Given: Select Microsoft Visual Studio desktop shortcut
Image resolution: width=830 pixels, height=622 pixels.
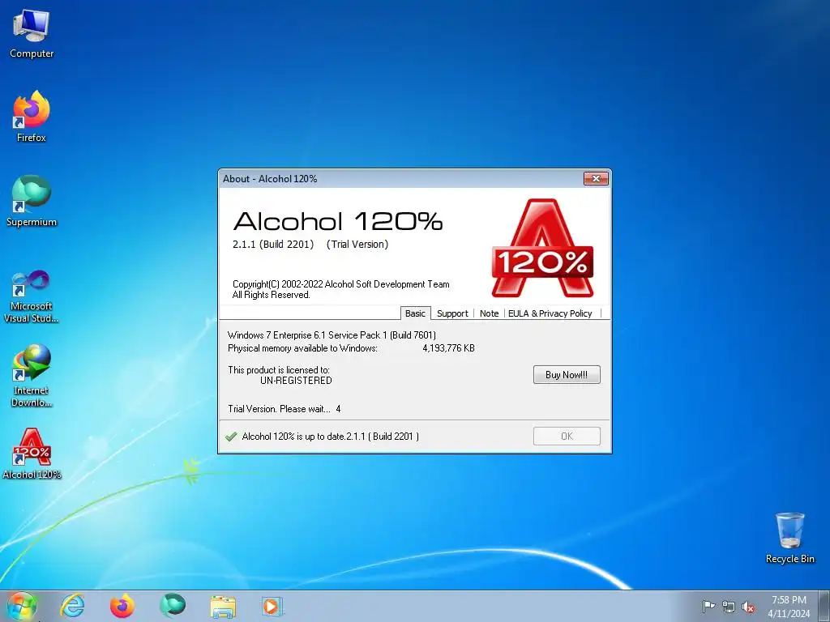Looking at the screenshot, I should pyautogui.click(x=32, y=296).
